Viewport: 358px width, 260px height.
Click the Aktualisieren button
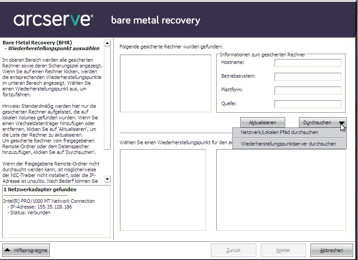tap(263, 122)
